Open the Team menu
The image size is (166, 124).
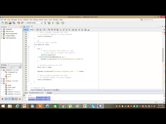click(x=46, y=20)
